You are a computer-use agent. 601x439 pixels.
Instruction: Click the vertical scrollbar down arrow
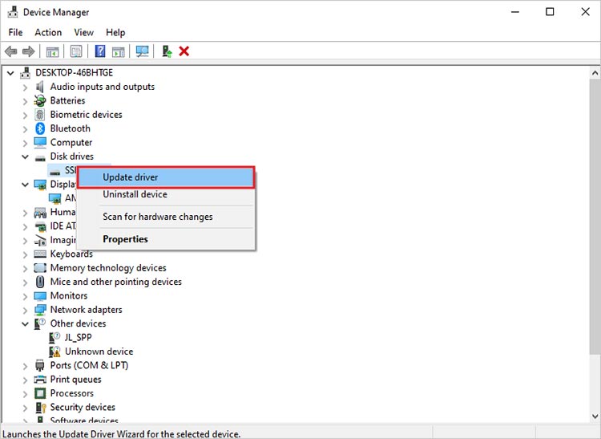(x=594, y=416)
